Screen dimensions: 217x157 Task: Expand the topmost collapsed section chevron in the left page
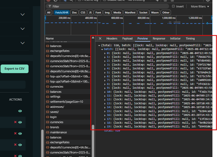(23, 15)
